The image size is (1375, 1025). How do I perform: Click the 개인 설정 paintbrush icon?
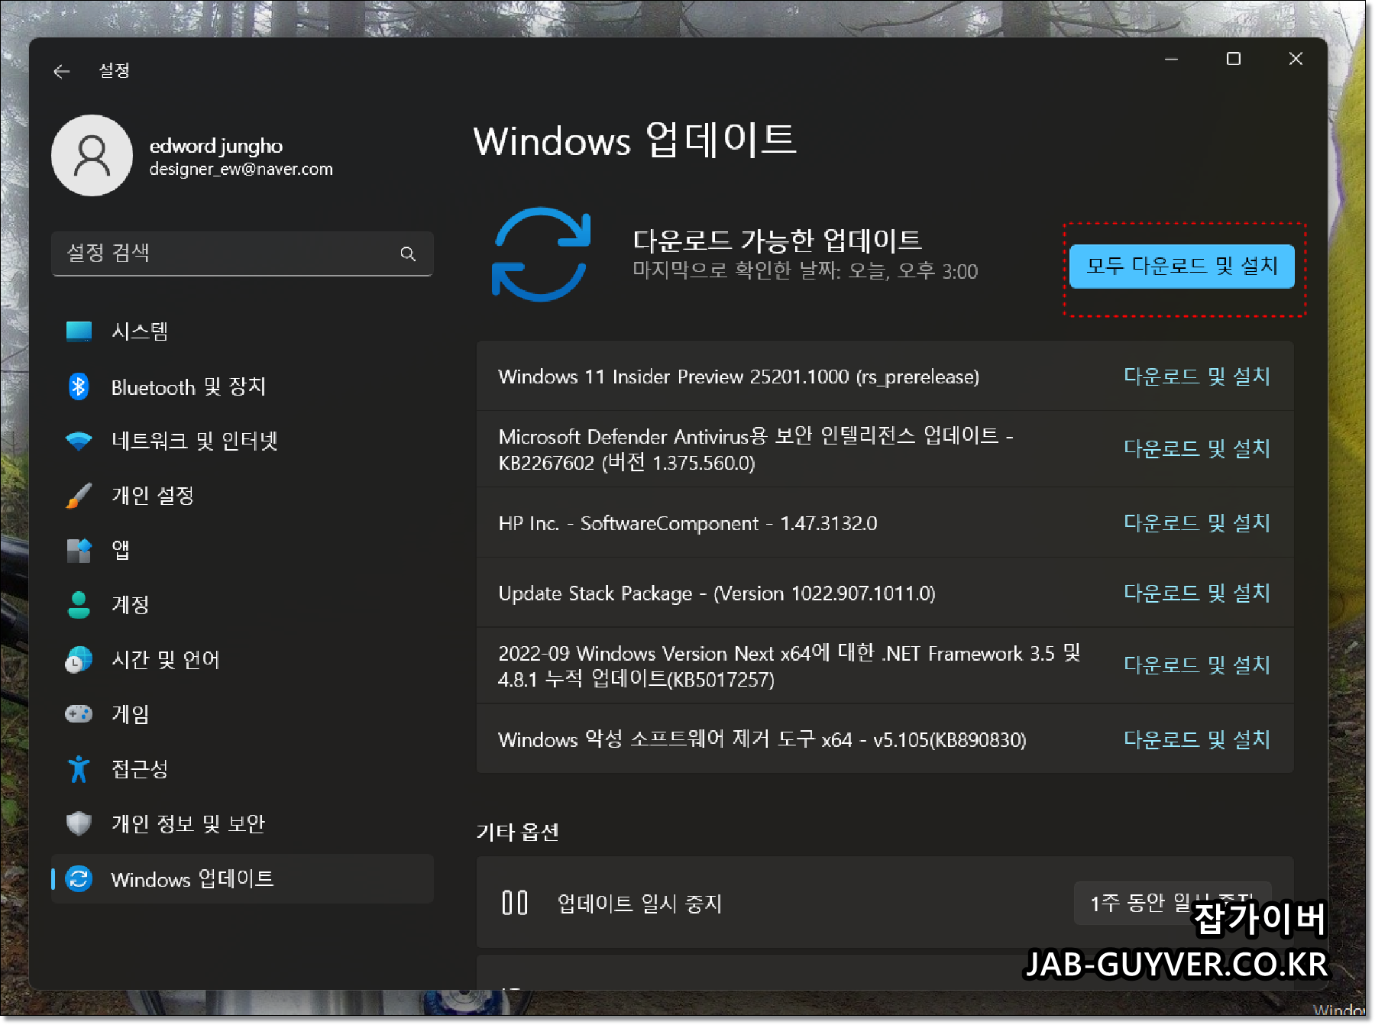click(79, 496)
